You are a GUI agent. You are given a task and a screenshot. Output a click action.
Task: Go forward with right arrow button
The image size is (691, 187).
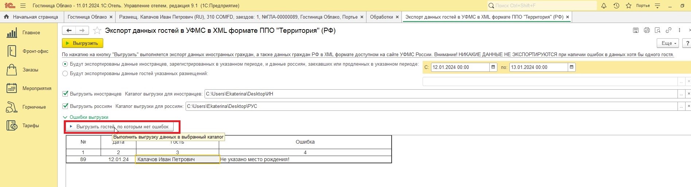[82, 31]
